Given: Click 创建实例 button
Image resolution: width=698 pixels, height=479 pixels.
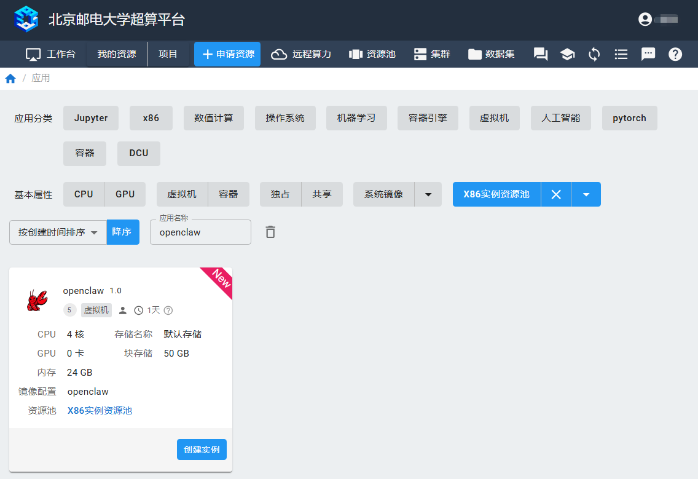Looking at the screenshot, I should [202, 449].
